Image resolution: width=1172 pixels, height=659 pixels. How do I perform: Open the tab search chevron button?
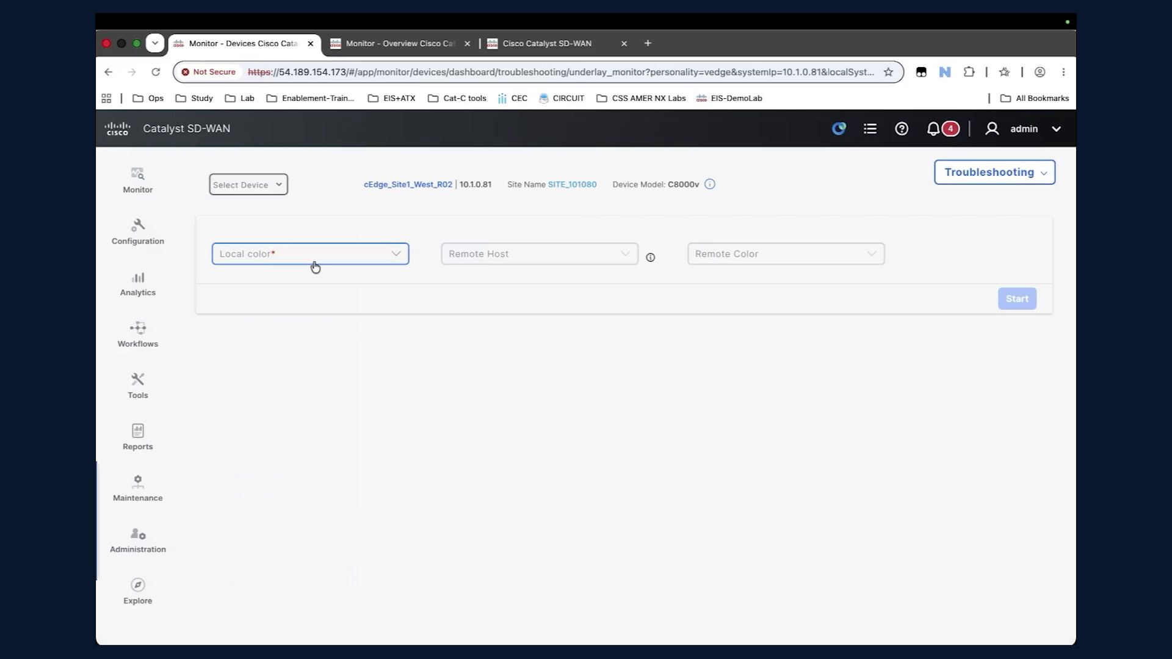(x=155, y=43)
